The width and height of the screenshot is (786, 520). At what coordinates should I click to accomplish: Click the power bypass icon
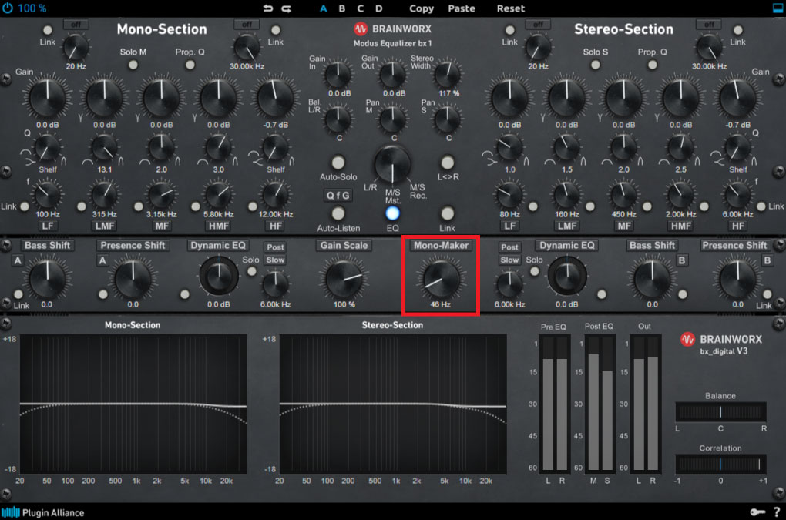[x=7, y=8]
